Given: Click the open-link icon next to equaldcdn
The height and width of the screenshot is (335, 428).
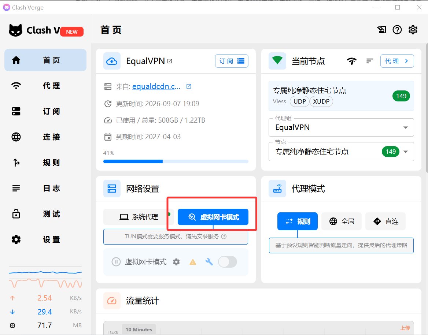Looking at the screenshot, I should click(189, 86).
